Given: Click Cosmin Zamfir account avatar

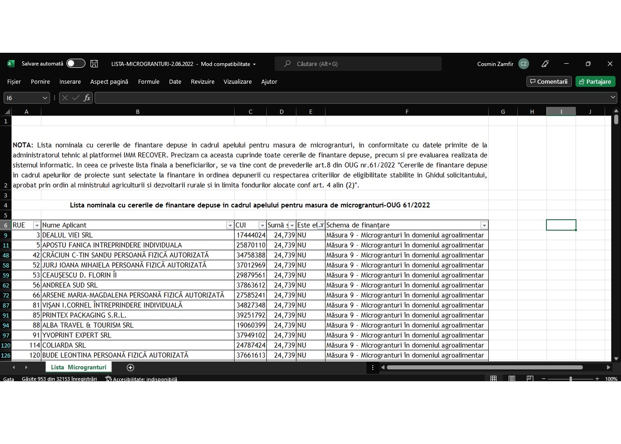Looking at the screenshot, I should 524,64.
